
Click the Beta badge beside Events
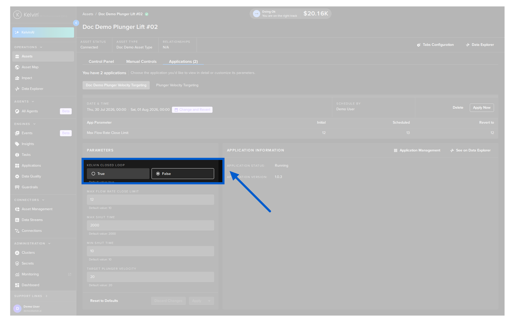tap(66, 133)
